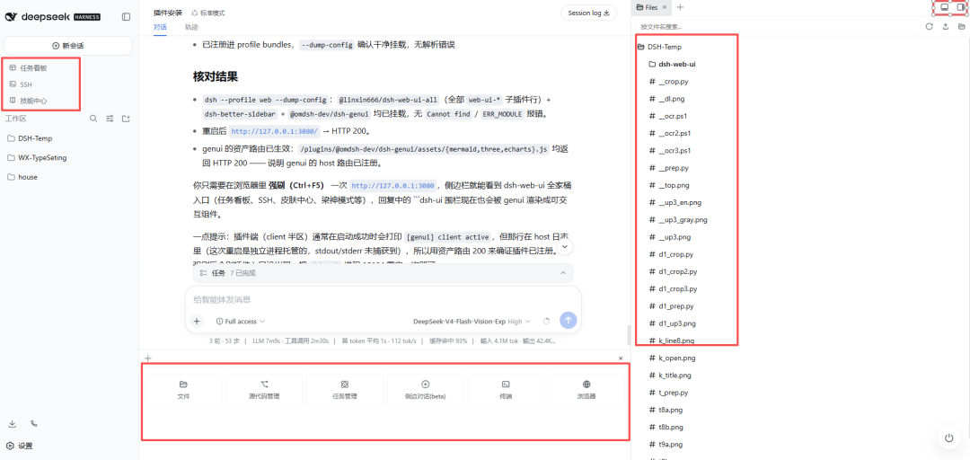This screenshot has height=460, width=970.
Task: Open workspace filter settings sliders icon
Action: click(110, 119)
